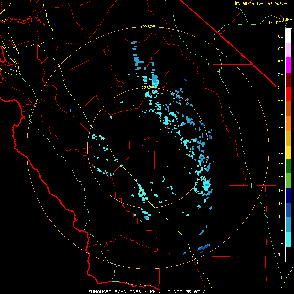Click the navy blue legend swatch

coord(288,196)
